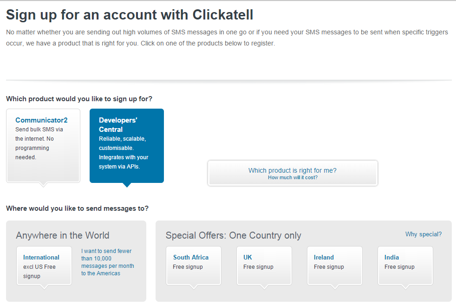This screenshot has height=305, width=456.
Task: Click "Integrates with your system via APIs" text
Action: 124,162
